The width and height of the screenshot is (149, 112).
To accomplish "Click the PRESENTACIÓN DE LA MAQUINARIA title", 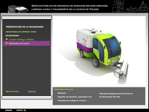I will [x=25, y=27].
